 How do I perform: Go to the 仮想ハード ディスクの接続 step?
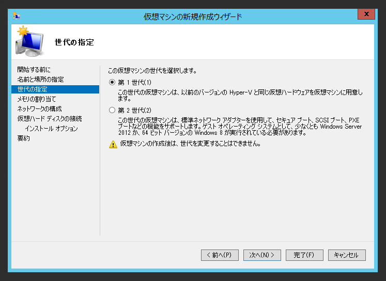[50, 119]
